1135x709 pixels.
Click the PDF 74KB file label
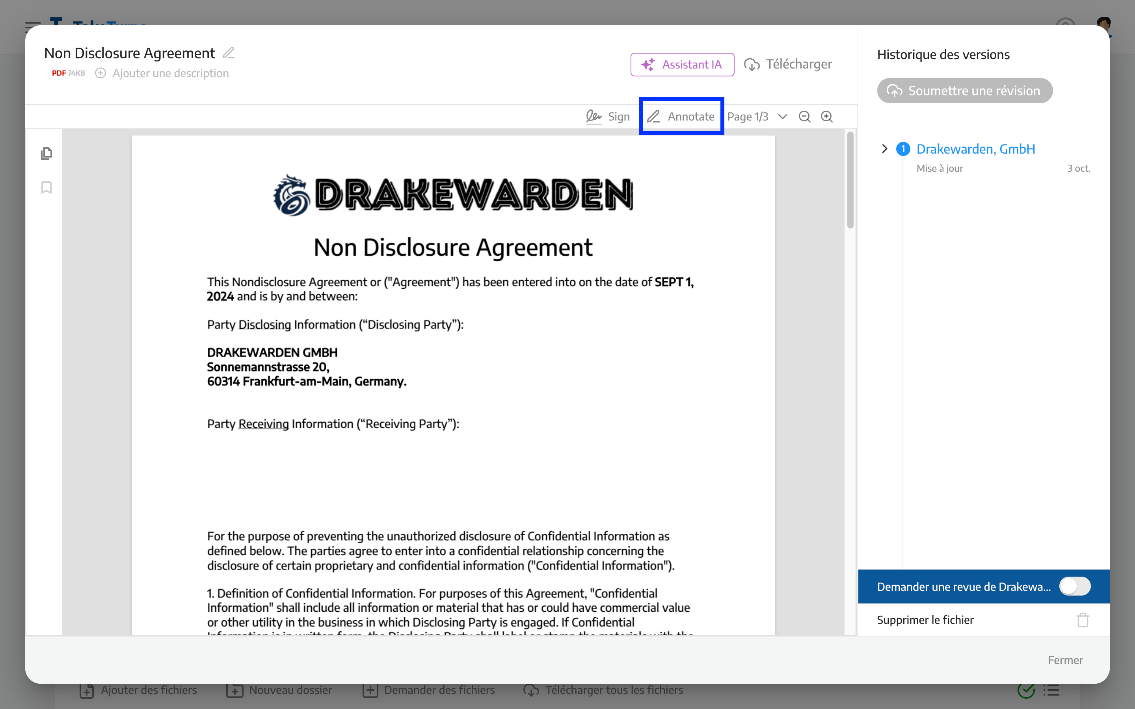tap(68, 73)
